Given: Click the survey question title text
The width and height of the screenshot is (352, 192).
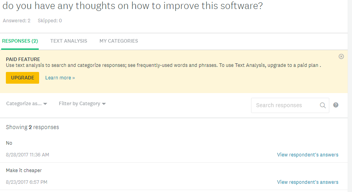Looking at the screenshot, I should tap(132, 7).
